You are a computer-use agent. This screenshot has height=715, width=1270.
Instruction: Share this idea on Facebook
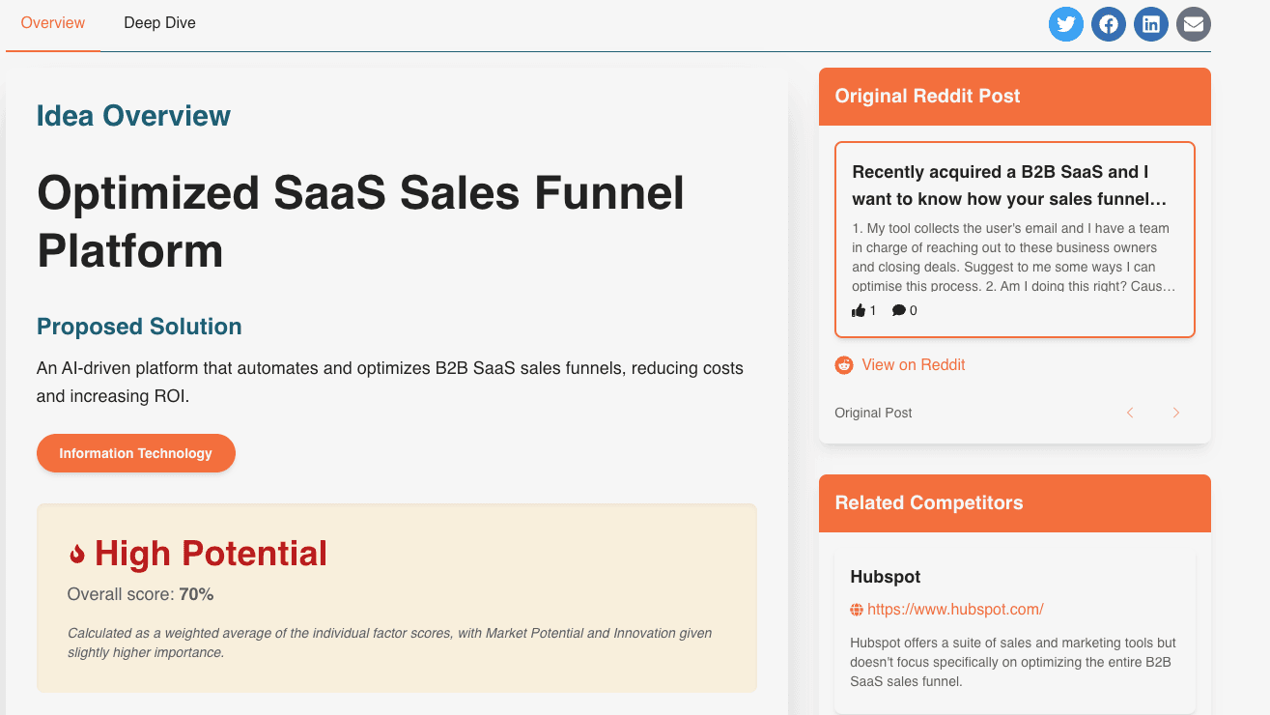pos(1109,24)
